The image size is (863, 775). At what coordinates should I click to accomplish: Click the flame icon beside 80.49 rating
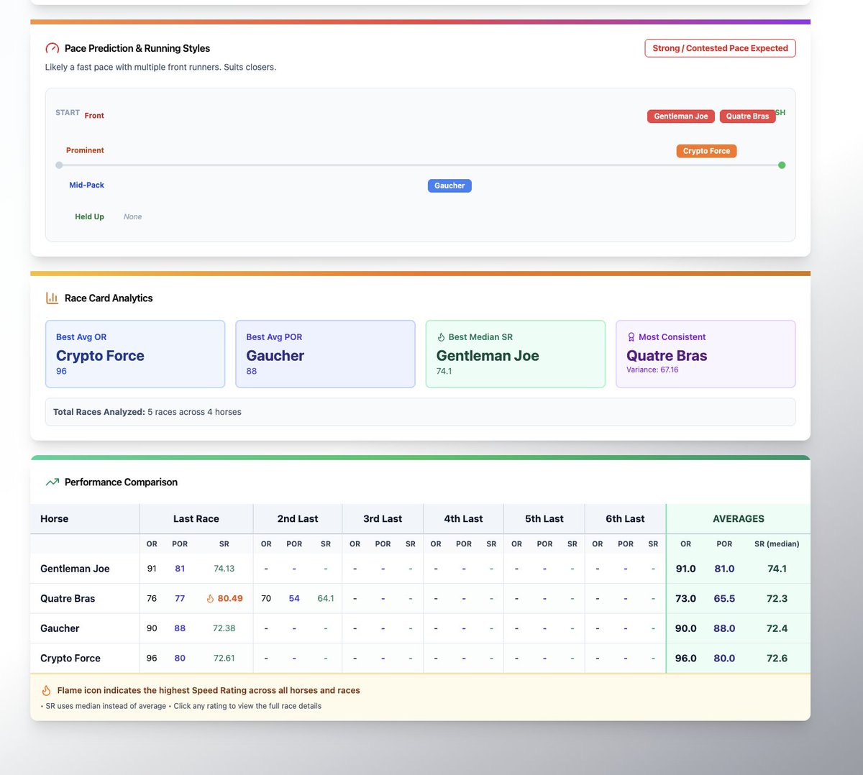click(211, 598)
